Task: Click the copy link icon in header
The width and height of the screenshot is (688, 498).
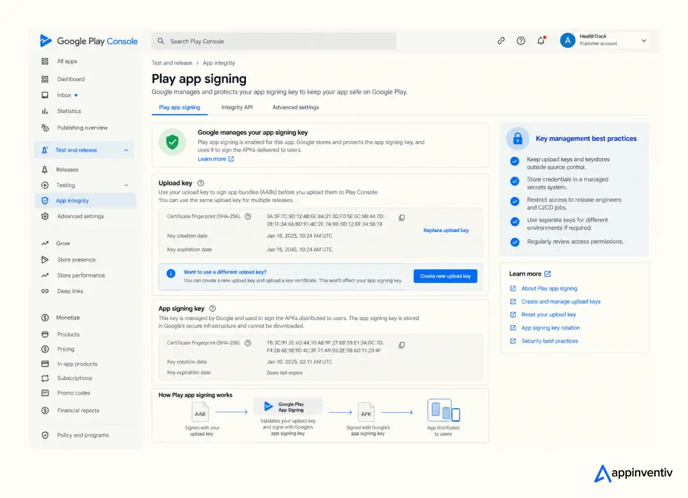Action: click(501, 41)
